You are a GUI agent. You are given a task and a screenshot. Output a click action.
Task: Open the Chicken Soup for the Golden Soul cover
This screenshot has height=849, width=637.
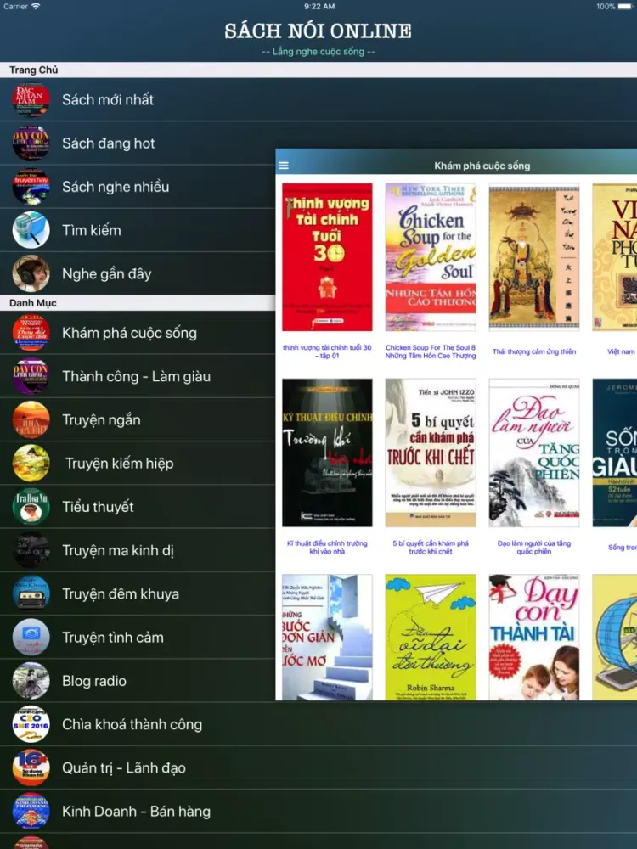click(x=431, y=256)
